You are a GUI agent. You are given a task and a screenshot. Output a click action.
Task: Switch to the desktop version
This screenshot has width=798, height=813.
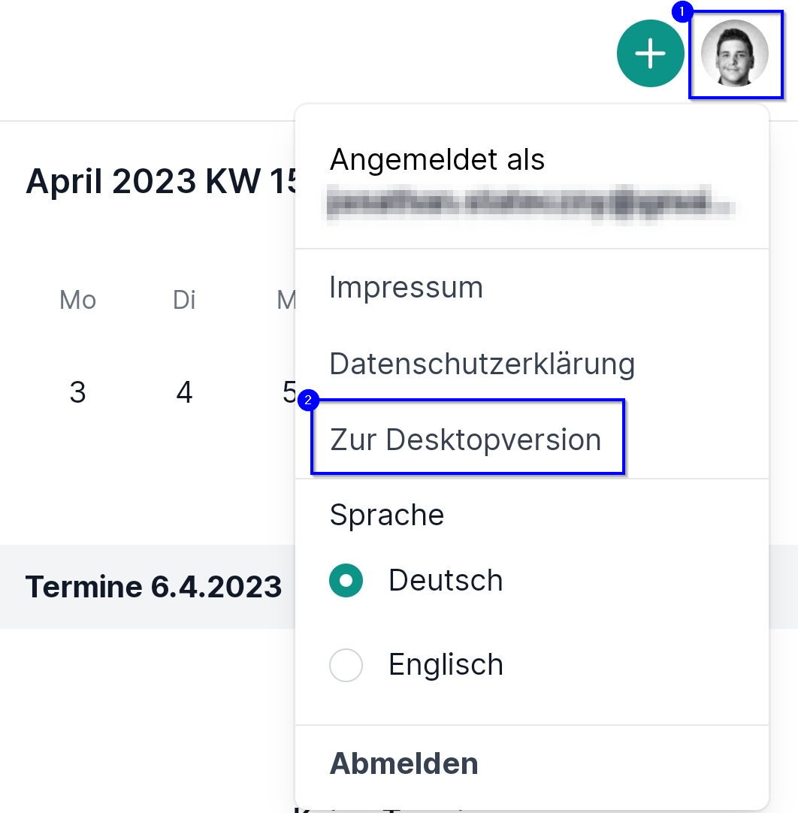tap(465, 440)
